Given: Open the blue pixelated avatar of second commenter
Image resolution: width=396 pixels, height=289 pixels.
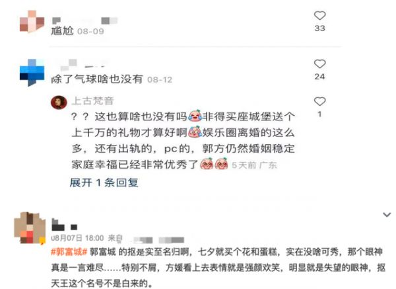Looking at the screenshot, I should (x=32, y=73).
